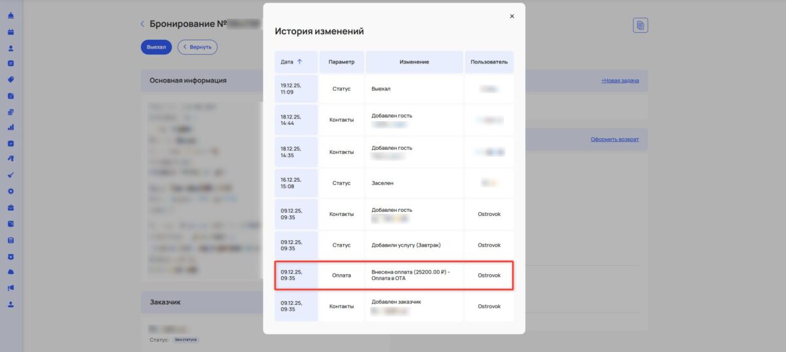Select the '18.12.25, 14:35' date cell
The height and width of the screenshot is (352, 786).
point(296,152)
